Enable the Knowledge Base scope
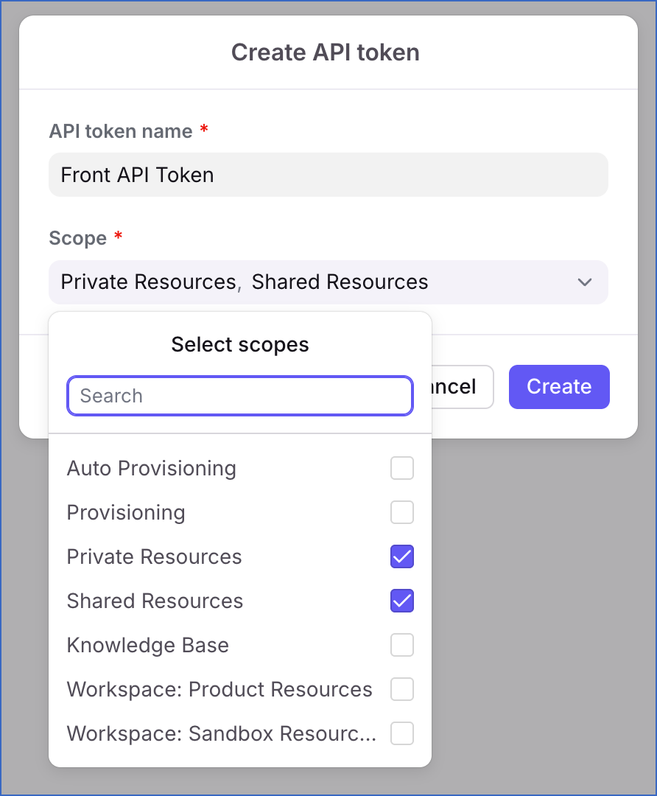 [402, 645]
